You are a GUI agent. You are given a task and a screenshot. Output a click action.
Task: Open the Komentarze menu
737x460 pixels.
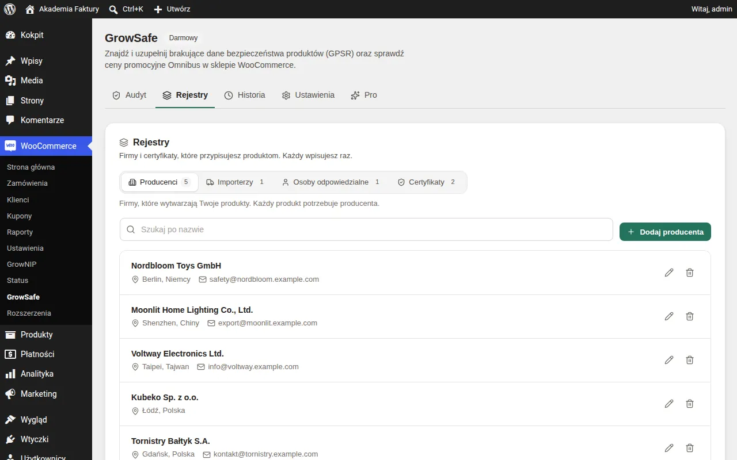click(x=46, y=120)
